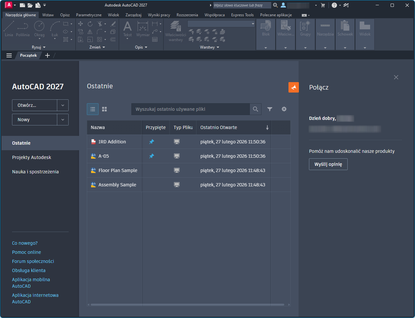The width and height of the screenshot is (415, 318).
Task: Open the filter funnel for recent files
Action: [x=270, y=109]
